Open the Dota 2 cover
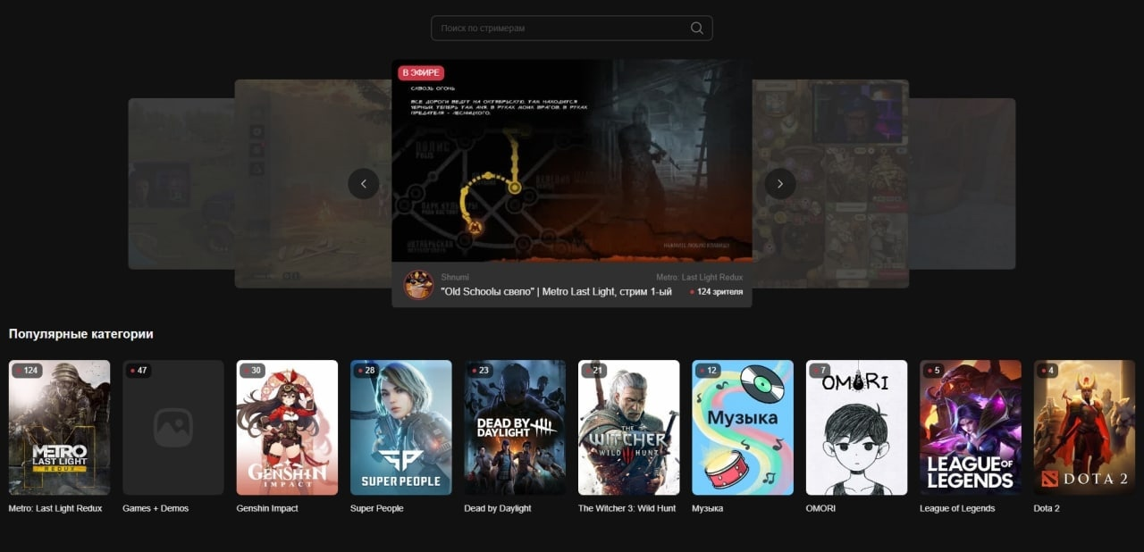The width and height of the screenshot is (1144, 552). (x=1085, y=428)
